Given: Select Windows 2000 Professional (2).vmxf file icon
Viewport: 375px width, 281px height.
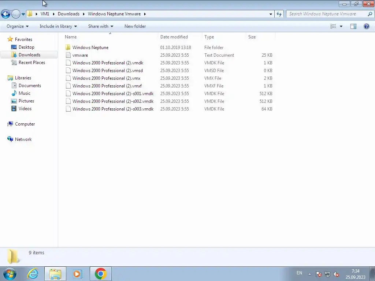Looking at the screenshot, I should click(68, 86).
